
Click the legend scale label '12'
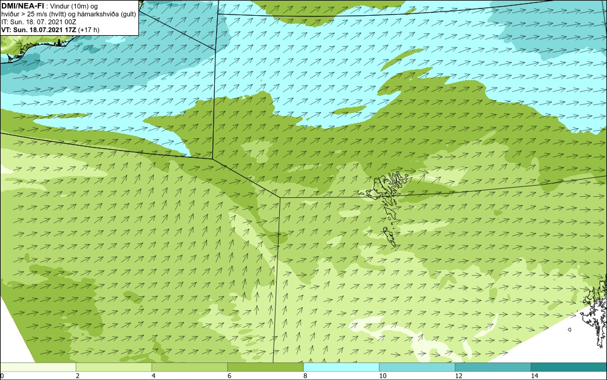pyautogui.click(x=458, y=376)
